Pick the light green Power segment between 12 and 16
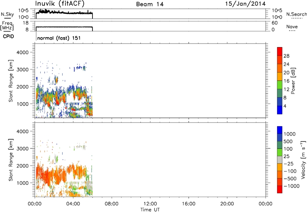Image resolution: width=307 pixels, height=212 pixels. [x=280, y=85]
